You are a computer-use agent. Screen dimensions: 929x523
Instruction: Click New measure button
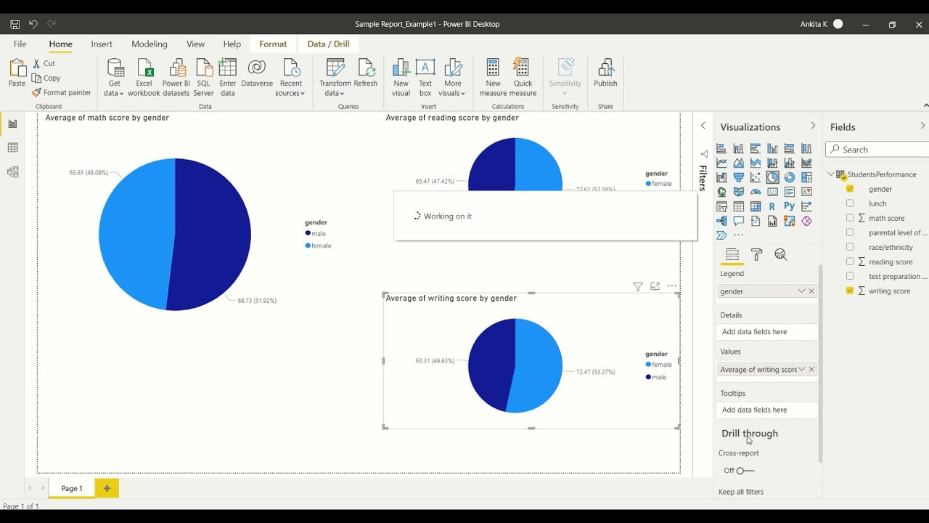click(x=493, y=78)
